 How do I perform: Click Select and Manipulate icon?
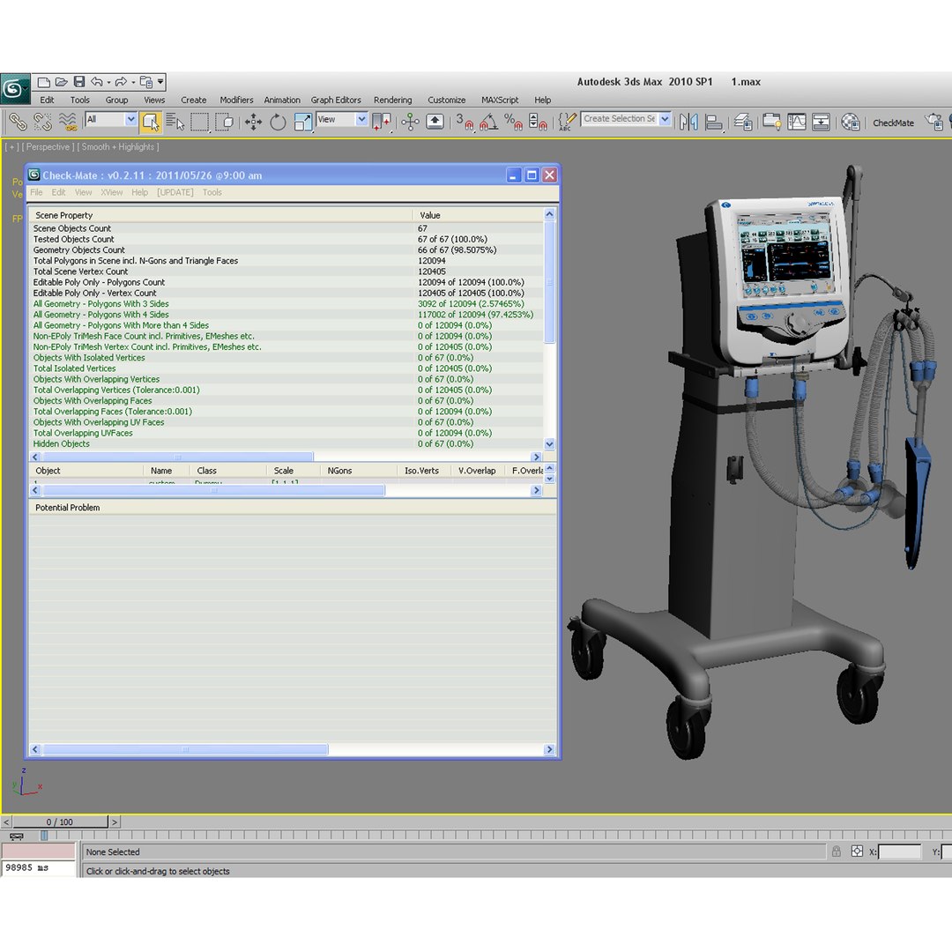[411, 122]
